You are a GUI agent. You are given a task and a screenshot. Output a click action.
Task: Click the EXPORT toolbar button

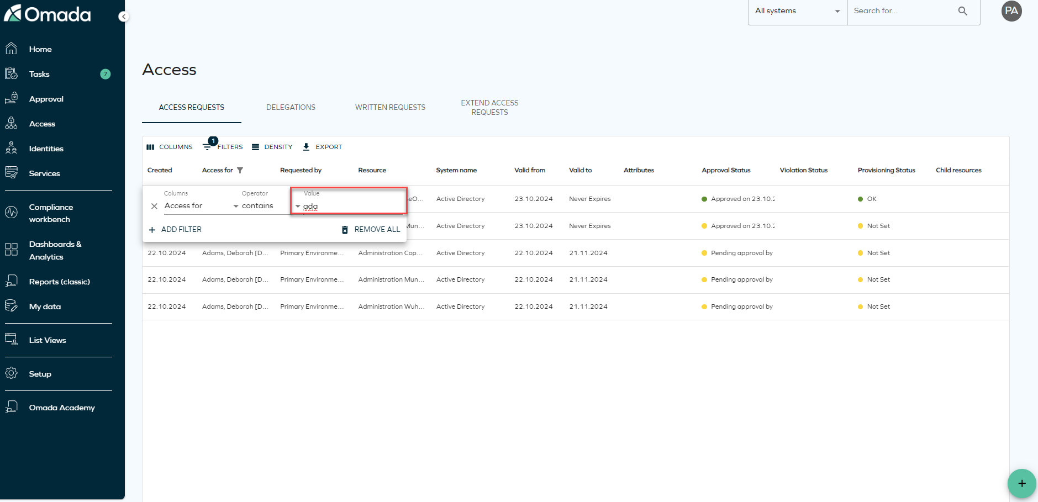[323, 147]
